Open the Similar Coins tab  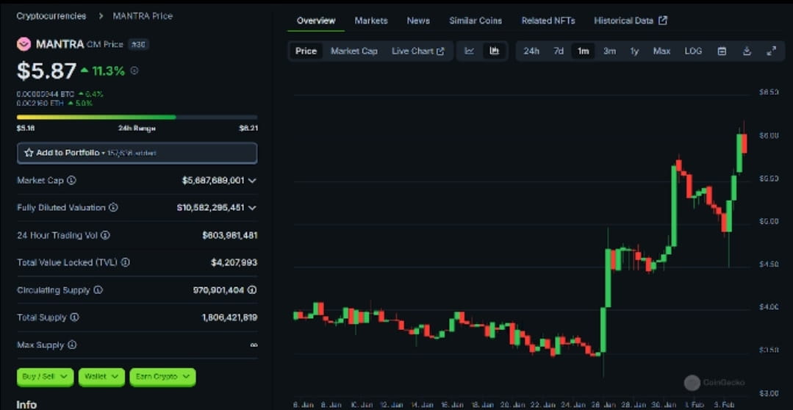pyautogui.click(x=476, y=21)
